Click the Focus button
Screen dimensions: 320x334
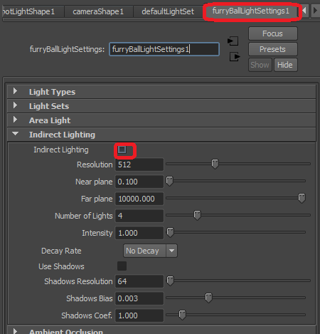[273, 33]
